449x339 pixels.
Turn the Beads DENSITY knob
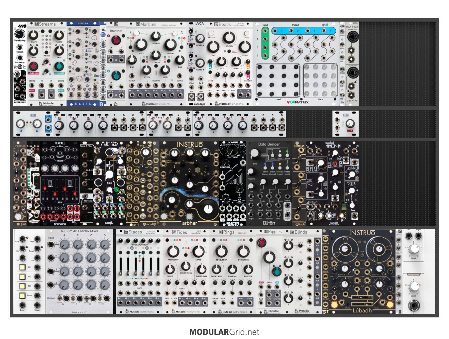point(229,38)
